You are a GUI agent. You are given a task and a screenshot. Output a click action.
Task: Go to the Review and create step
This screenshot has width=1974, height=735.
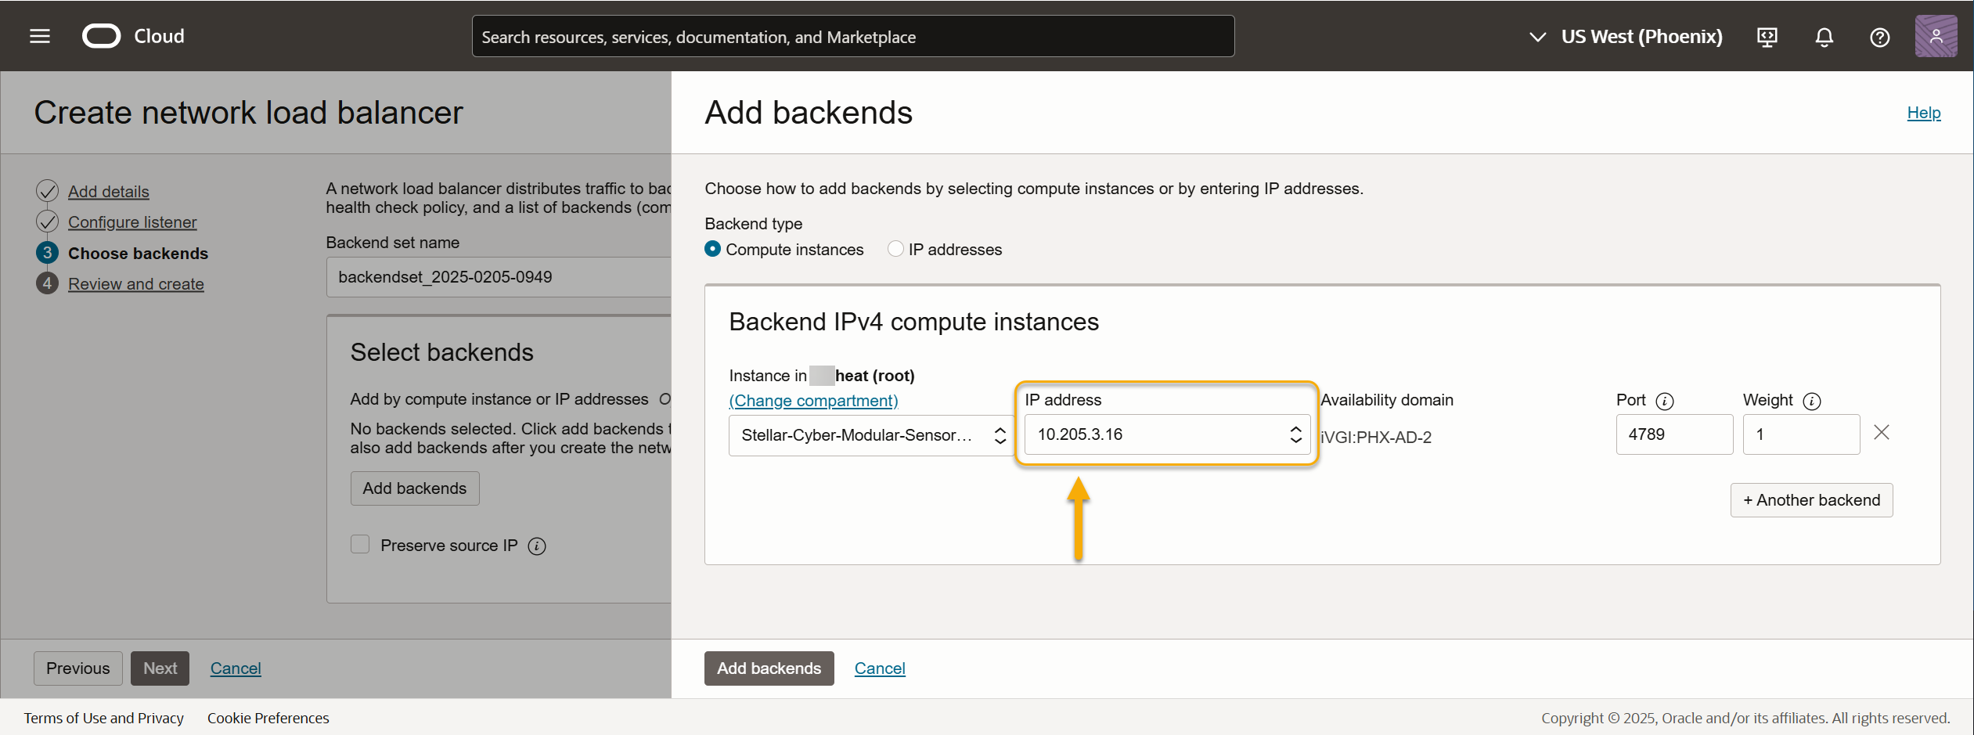pyautogui.click(x=135, y=284)
